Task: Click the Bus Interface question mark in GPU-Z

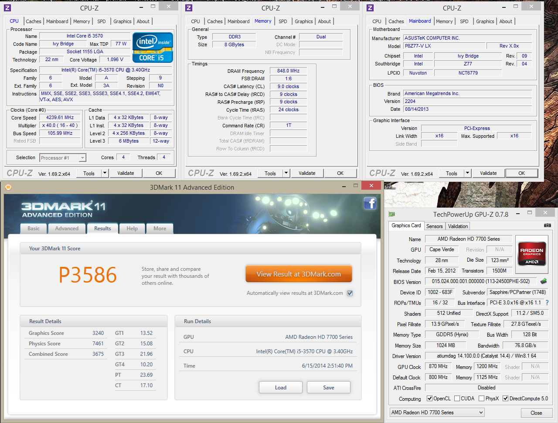Action: pyautogui.click(x=547, y=303)
